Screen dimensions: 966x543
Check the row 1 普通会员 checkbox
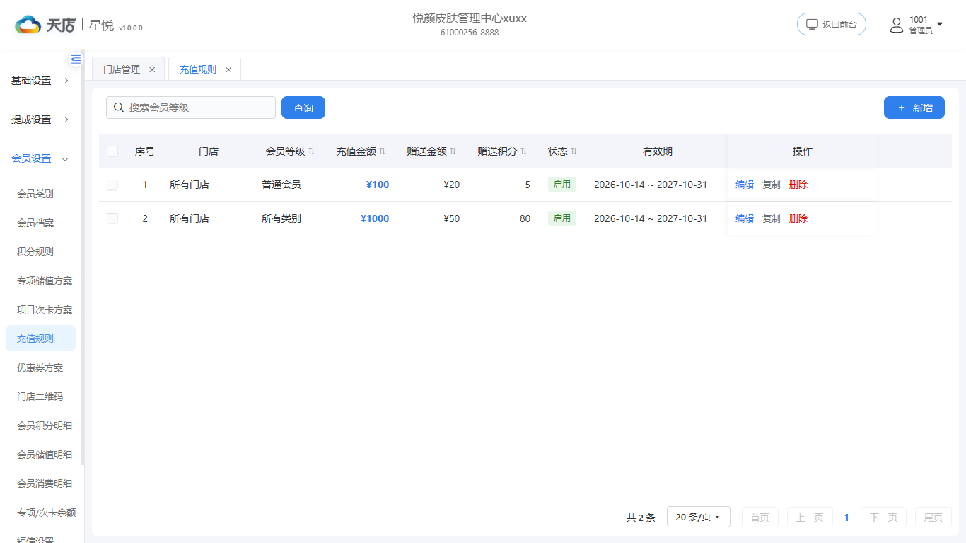pos(112,185)
